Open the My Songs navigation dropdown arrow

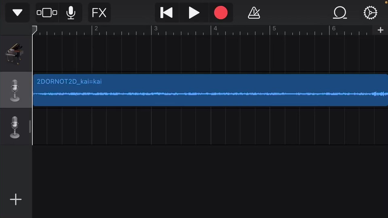[x=17, y=13]
